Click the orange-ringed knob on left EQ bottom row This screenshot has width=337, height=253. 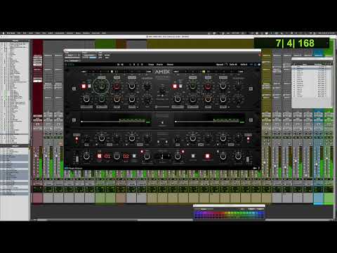click(117, 99)
